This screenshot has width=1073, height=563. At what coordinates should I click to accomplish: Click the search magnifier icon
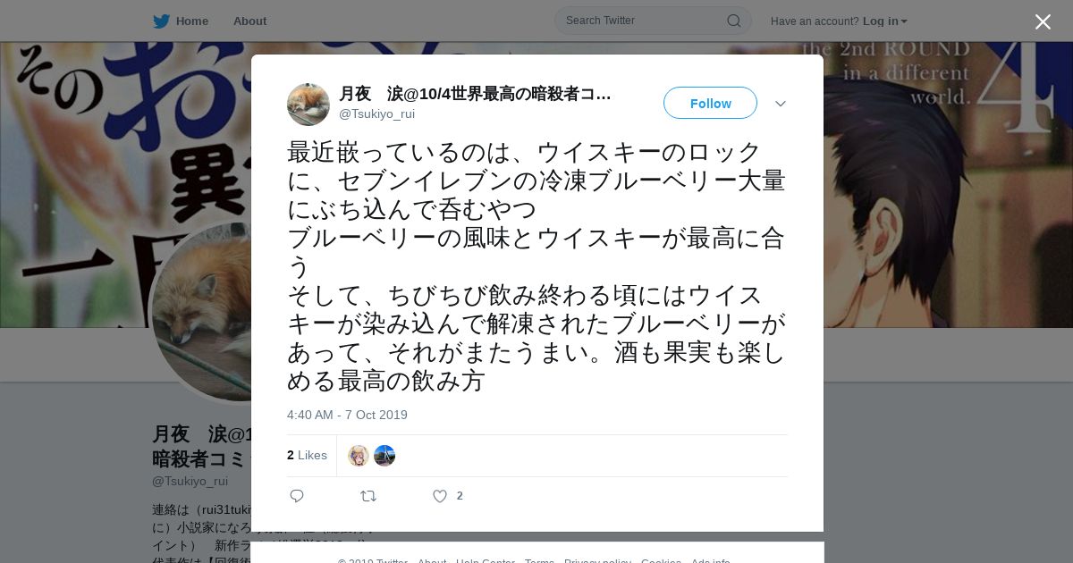point(733,21)
